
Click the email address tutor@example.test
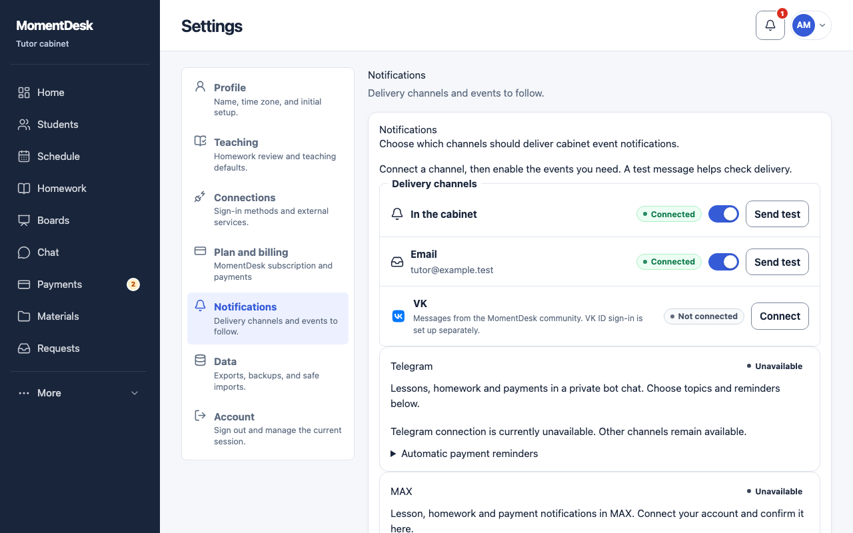452,270
